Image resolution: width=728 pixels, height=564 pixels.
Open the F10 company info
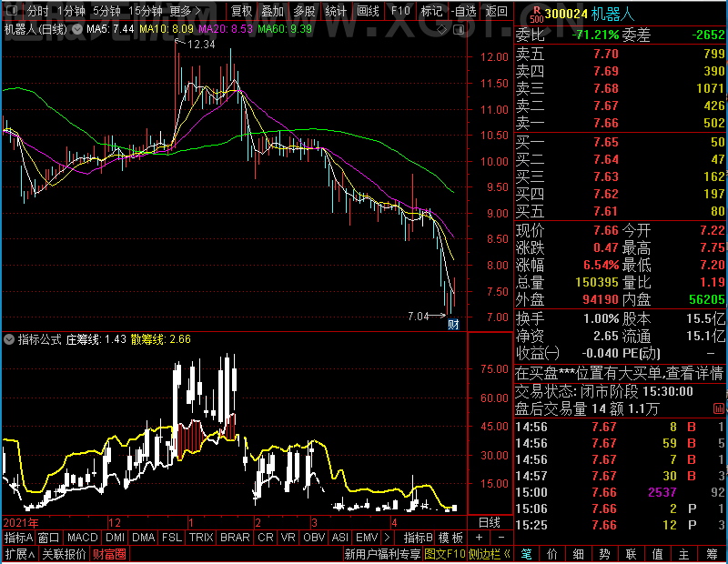400,10
